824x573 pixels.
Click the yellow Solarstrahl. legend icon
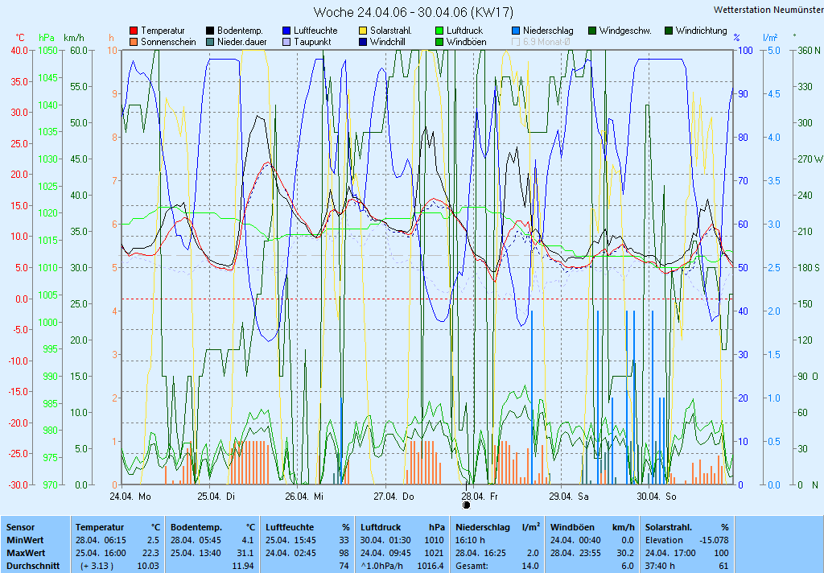point(363,31)
